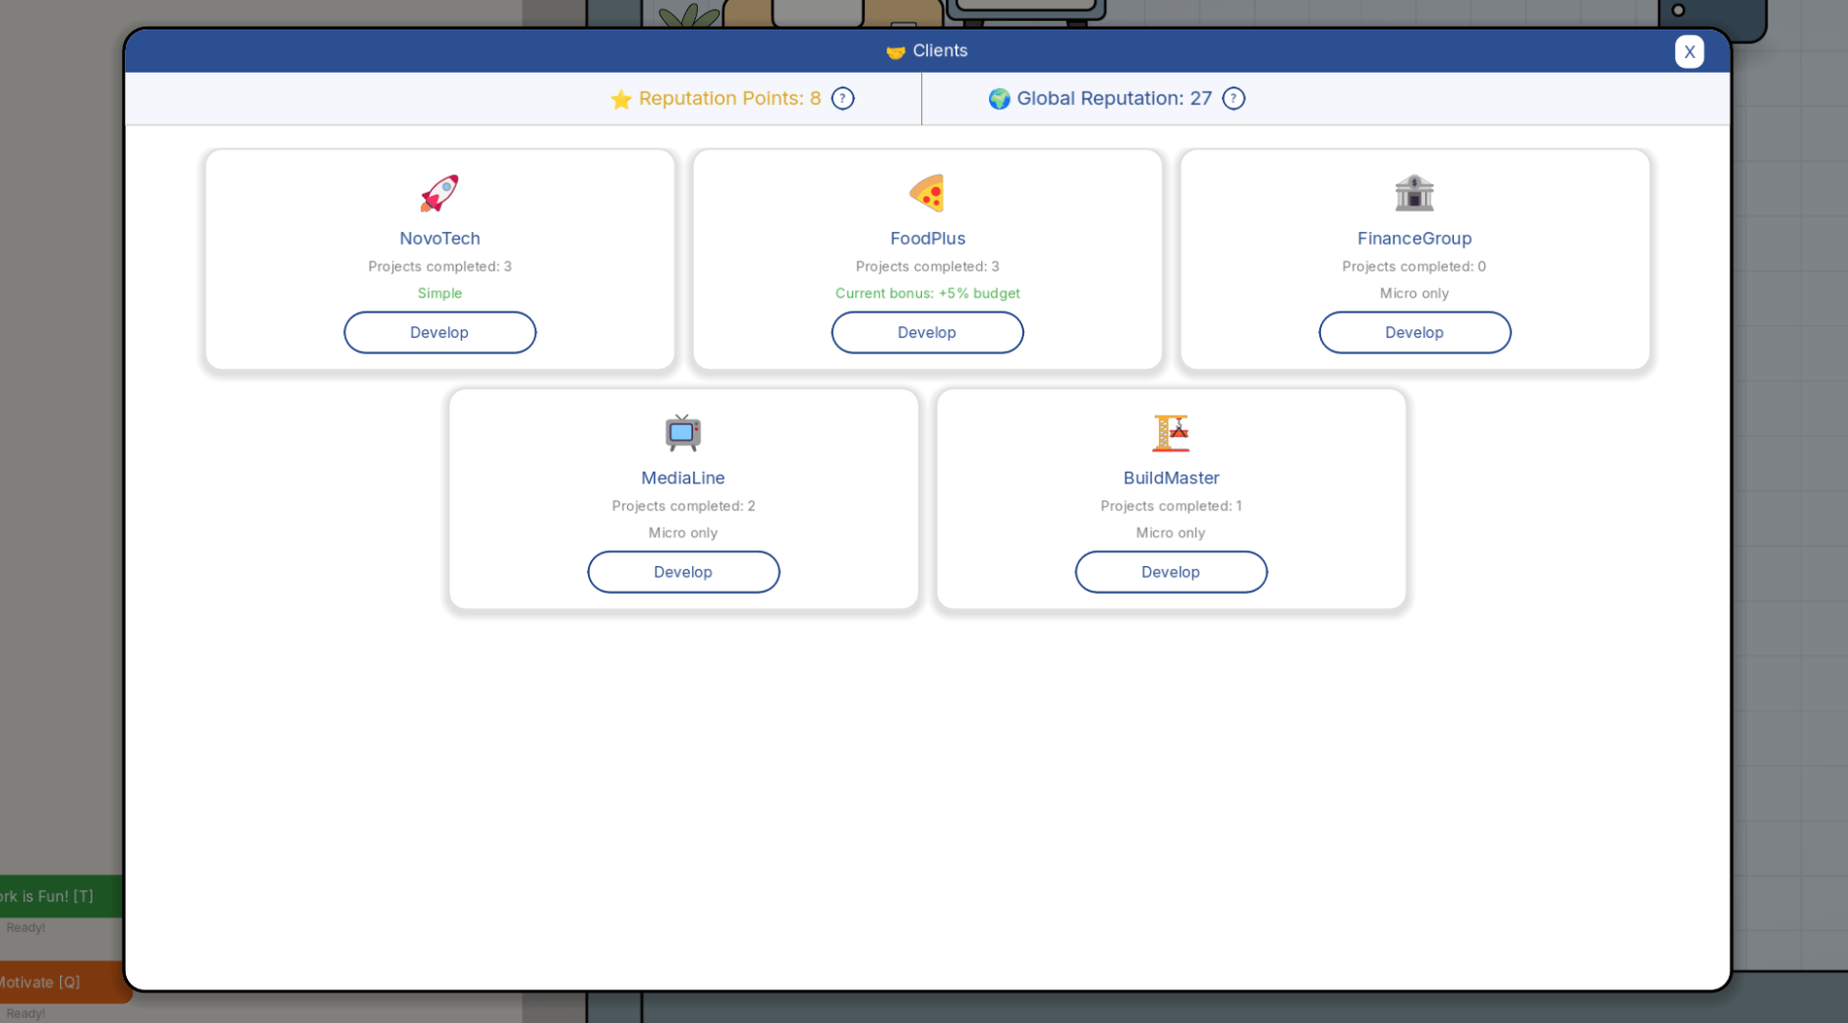
Task: Select the FoodPlus client name
Action: click(927, 239)
